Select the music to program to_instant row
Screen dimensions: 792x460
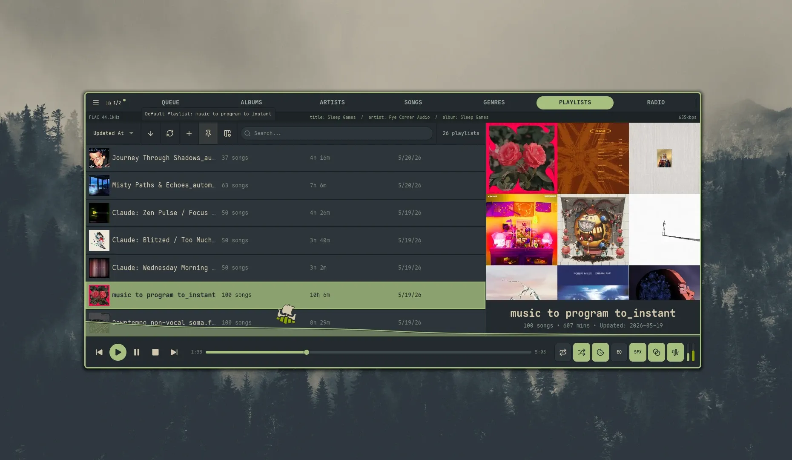coord(286,295)
